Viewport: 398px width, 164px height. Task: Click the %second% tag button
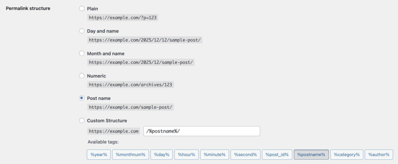tap(245, 155)
